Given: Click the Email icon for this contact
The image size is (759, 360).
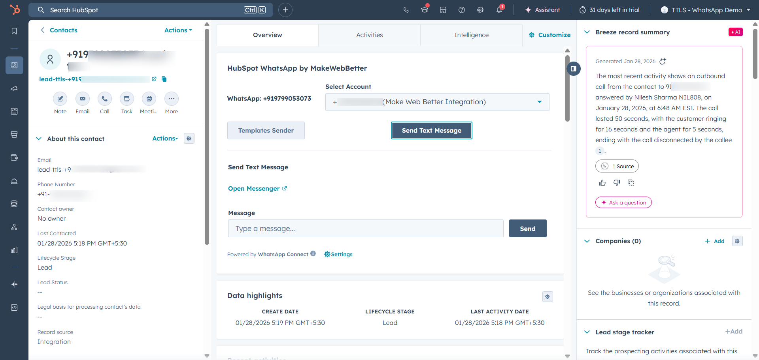Looking at the screenshot, I should tap(82, 99).
